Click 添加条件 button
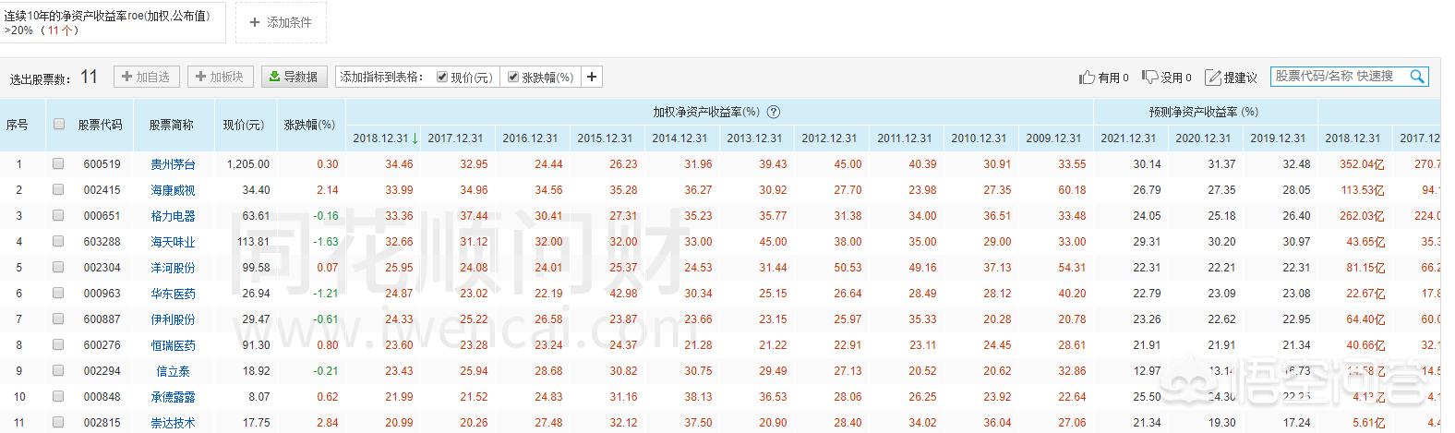The height and width of the screenshot is (433, 1455). [x=281, y=22]
